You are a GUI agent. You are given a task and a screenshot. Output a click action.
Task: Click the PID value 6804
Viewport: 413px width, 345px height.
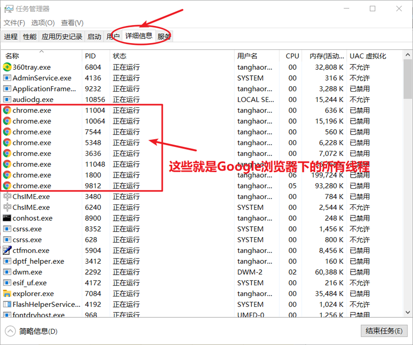(93, 67)
